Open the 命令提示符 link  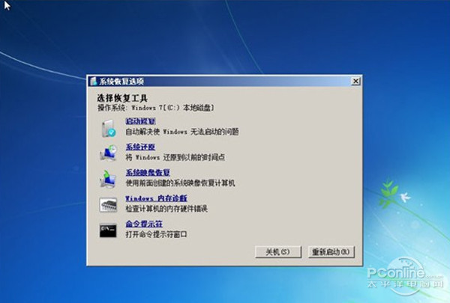pyautogui.click(x=144, y=224)
